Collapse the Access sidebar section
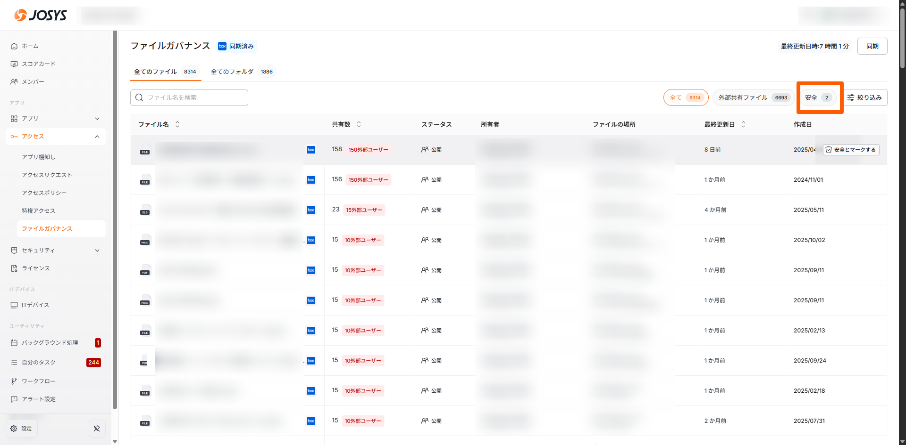 coord(97,137)
